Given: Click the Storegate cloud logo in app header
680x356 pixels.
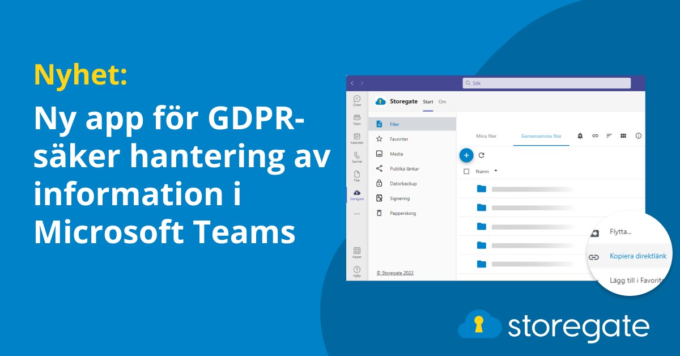Looking at the screenshot, I should (380, 101).
